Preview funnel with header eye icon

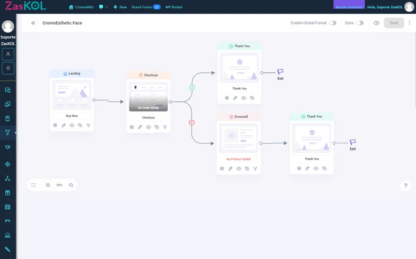(376, 23)
